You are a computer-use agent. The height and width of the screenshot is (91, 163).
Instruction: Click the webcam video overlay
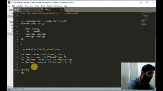[x=138, y=76]
